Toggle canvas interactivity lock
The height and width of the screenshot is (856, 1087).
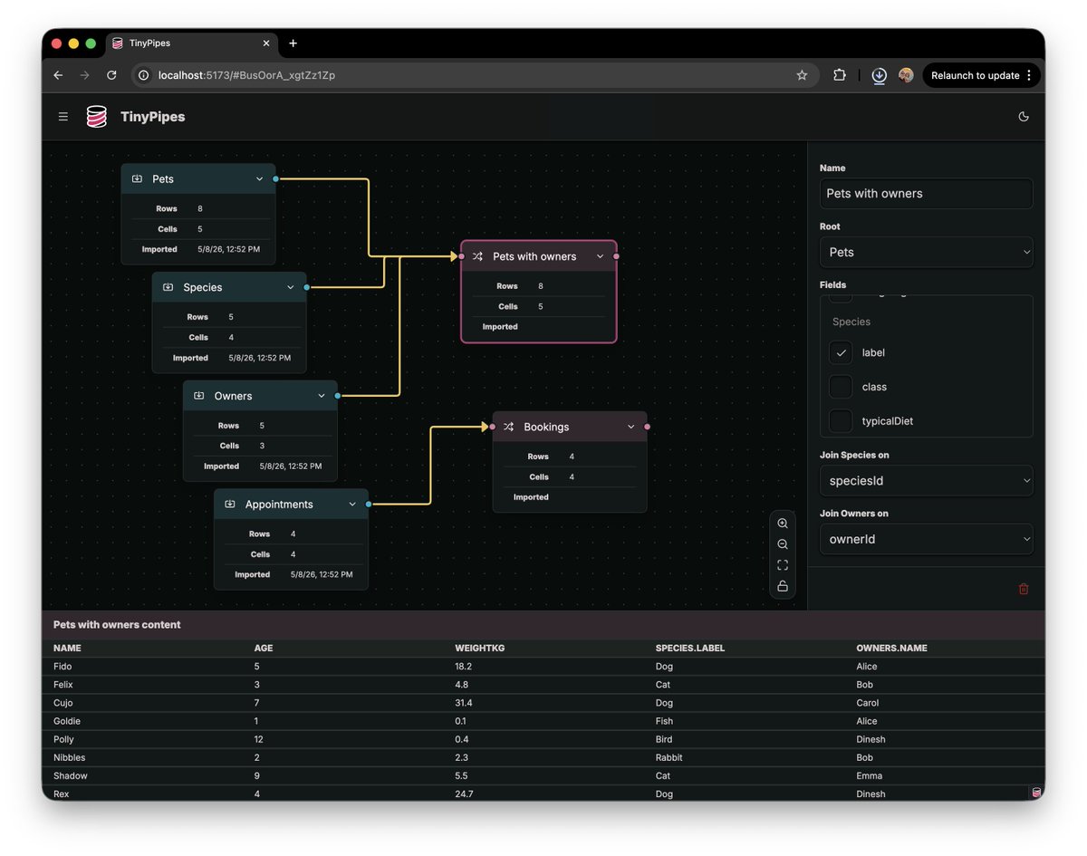point(783,586)
